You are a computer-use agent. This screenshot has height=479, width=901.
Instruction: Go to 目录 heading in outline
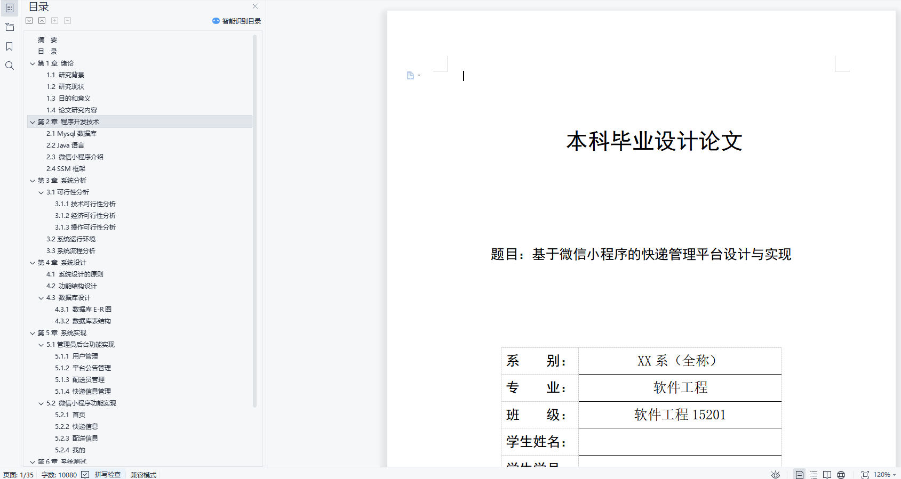(47, 52)
